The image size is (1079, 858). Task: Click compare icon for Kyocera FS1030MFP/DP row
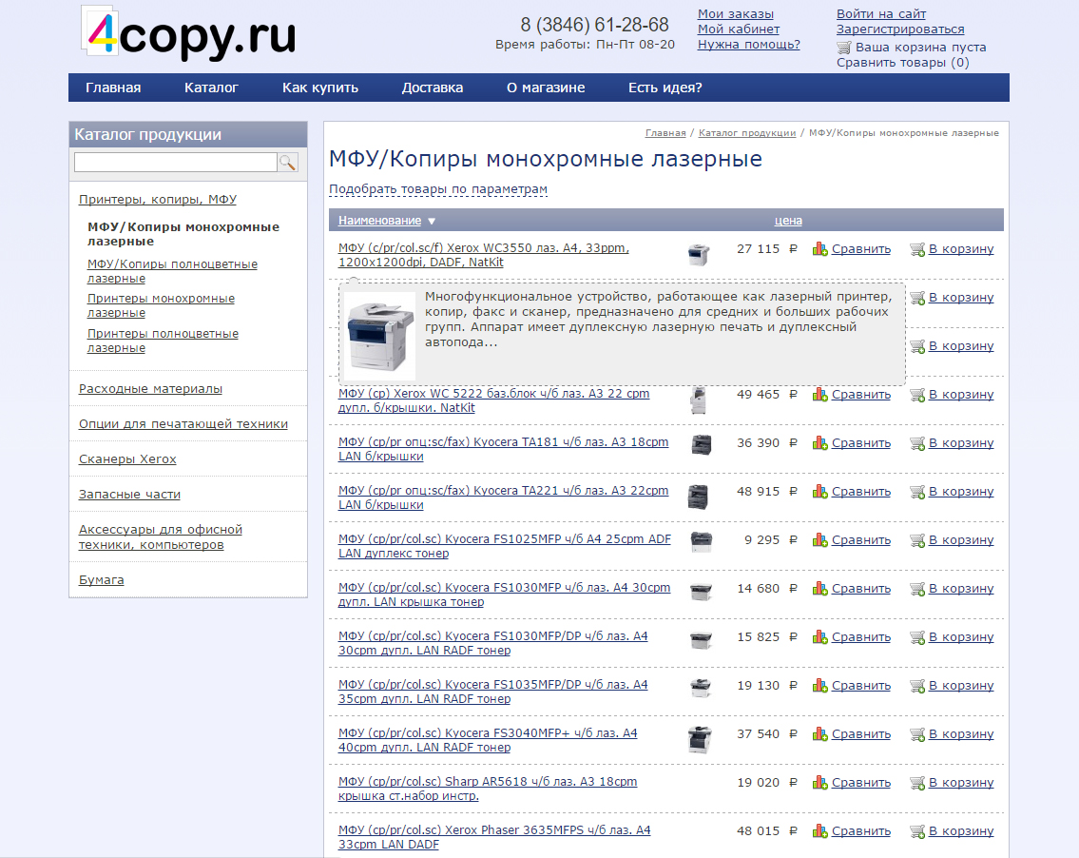819,637
